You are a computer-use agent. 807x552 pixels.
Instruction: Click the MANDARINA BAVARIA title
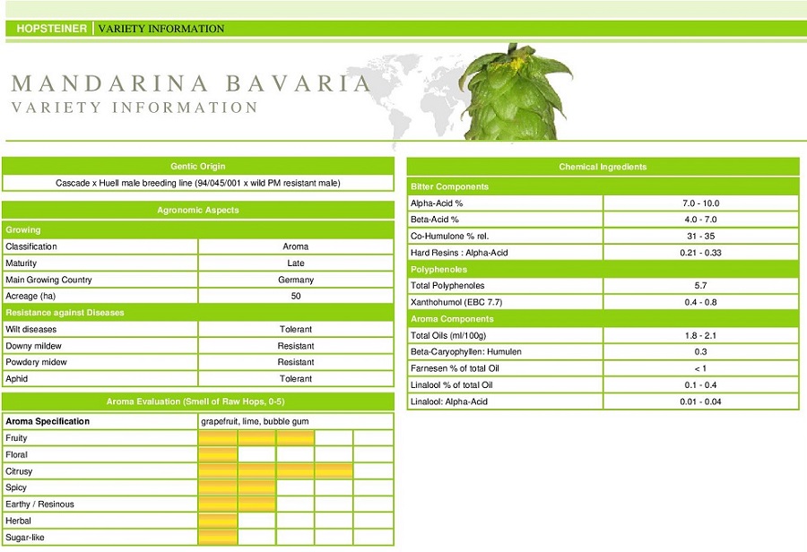tap(191, 83)
